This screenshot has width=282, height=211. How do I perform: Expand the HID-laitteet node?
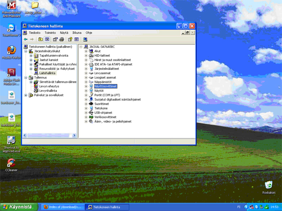click(x=86, y=56)
